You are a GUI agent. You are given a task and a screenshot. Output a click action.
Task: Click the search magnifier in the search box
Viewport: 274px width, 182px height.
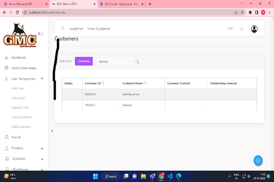pyautogui.click(x=137, y=61)
